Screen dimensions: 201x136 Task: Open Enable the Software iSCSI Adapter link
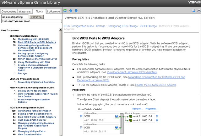[x=156, y=85]
